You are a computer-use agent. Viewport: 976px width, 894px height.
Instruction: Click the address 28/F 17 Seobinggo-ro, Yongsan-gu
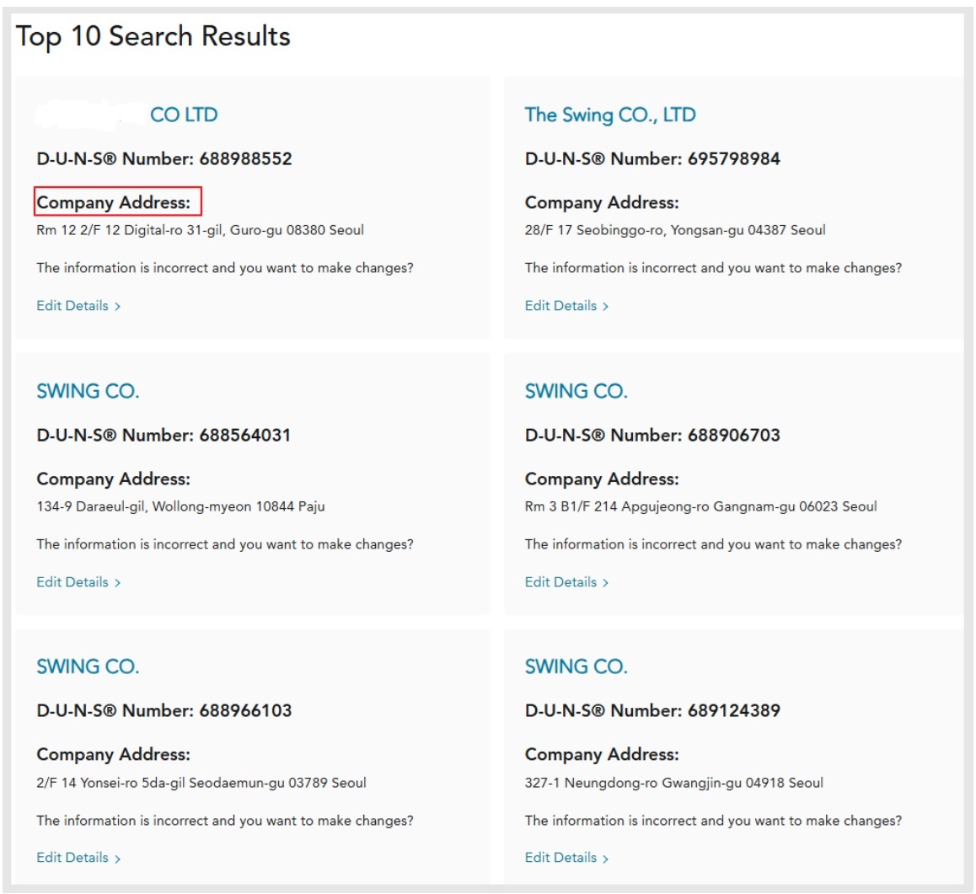tap(675, 230)
